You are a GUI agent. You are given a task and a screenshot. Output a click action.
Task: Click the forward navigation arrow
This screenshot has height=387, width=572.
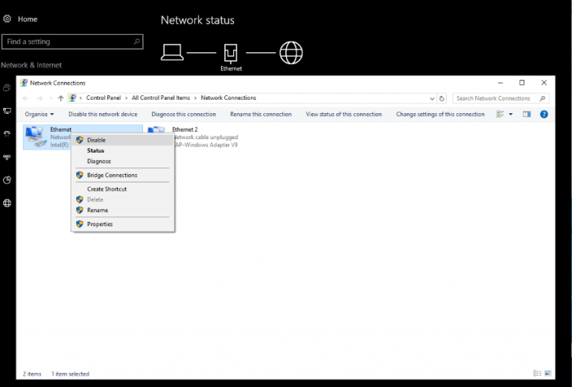[39, 98]
